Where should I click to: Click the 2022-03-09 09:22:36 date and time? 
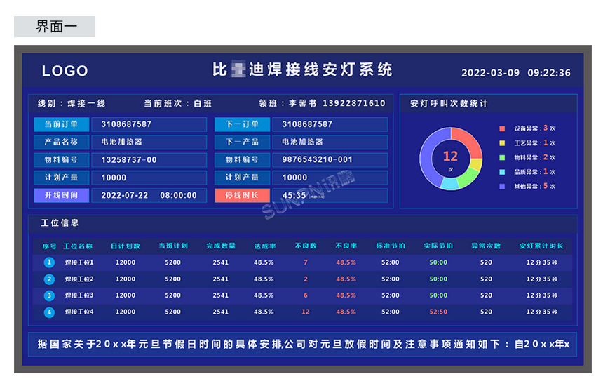tap(516, 73)
